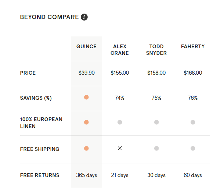
Task: Click Quince's 365 days free returns value
Action: click(x=86, y=175)
